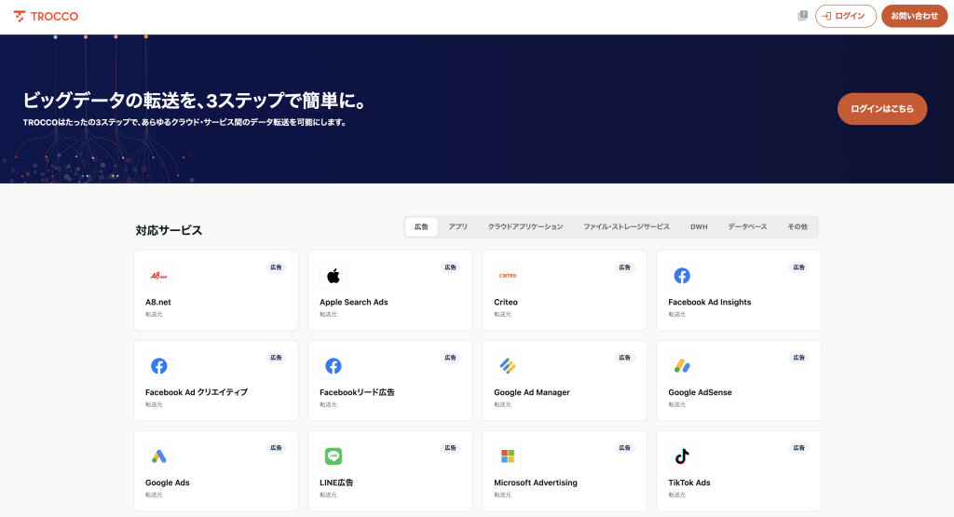Open the help document icon in header
This screenshot has height=517, width=954.
(802, 16)
